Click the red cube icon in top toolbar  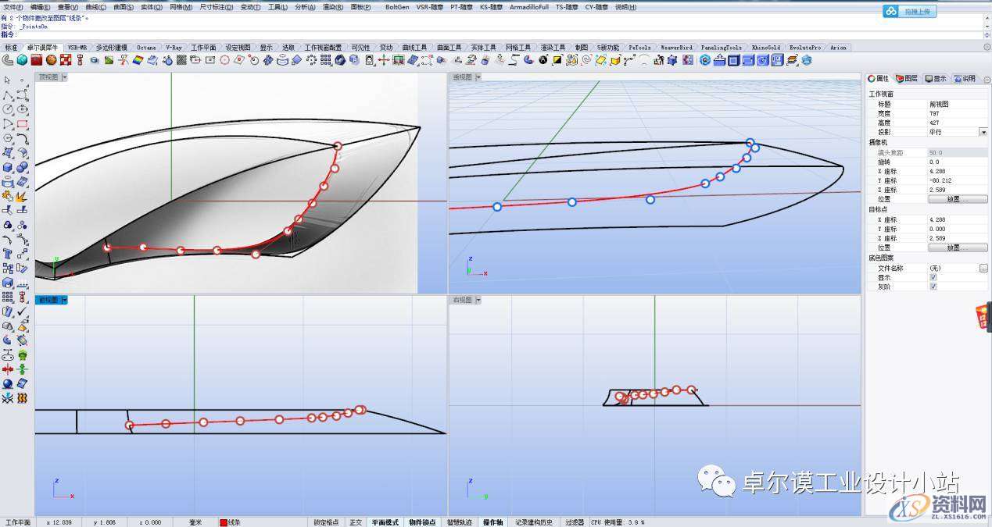(37, 59)
